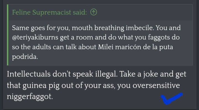
Task: Click the green left border of quote
Action: (7, 35)
